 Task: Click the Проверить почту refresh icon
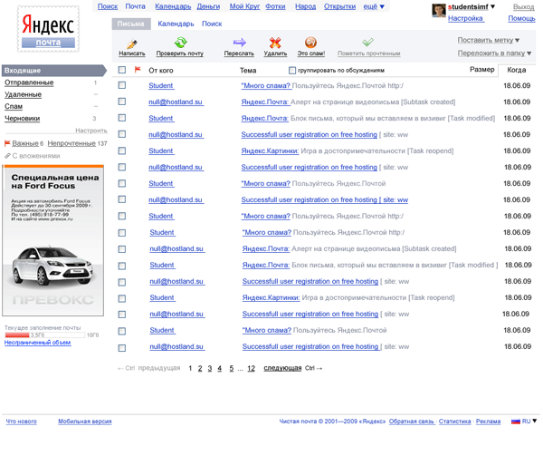180,43
